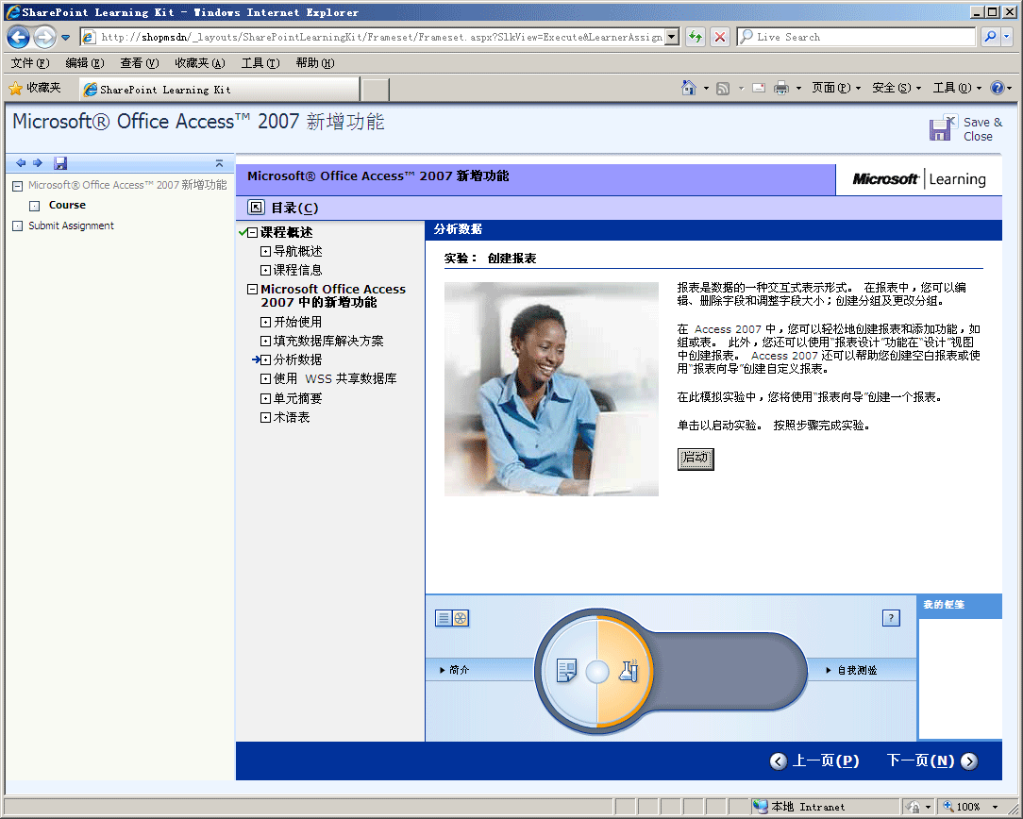1023x819 pixels.
Task: Open the 收藏夹(A) menu
Action: click(x=200, y=63)
